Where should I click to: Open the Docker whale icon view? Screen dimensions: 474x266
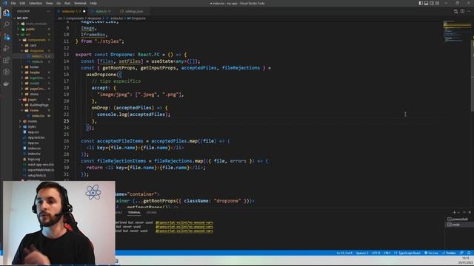[7, 83]
